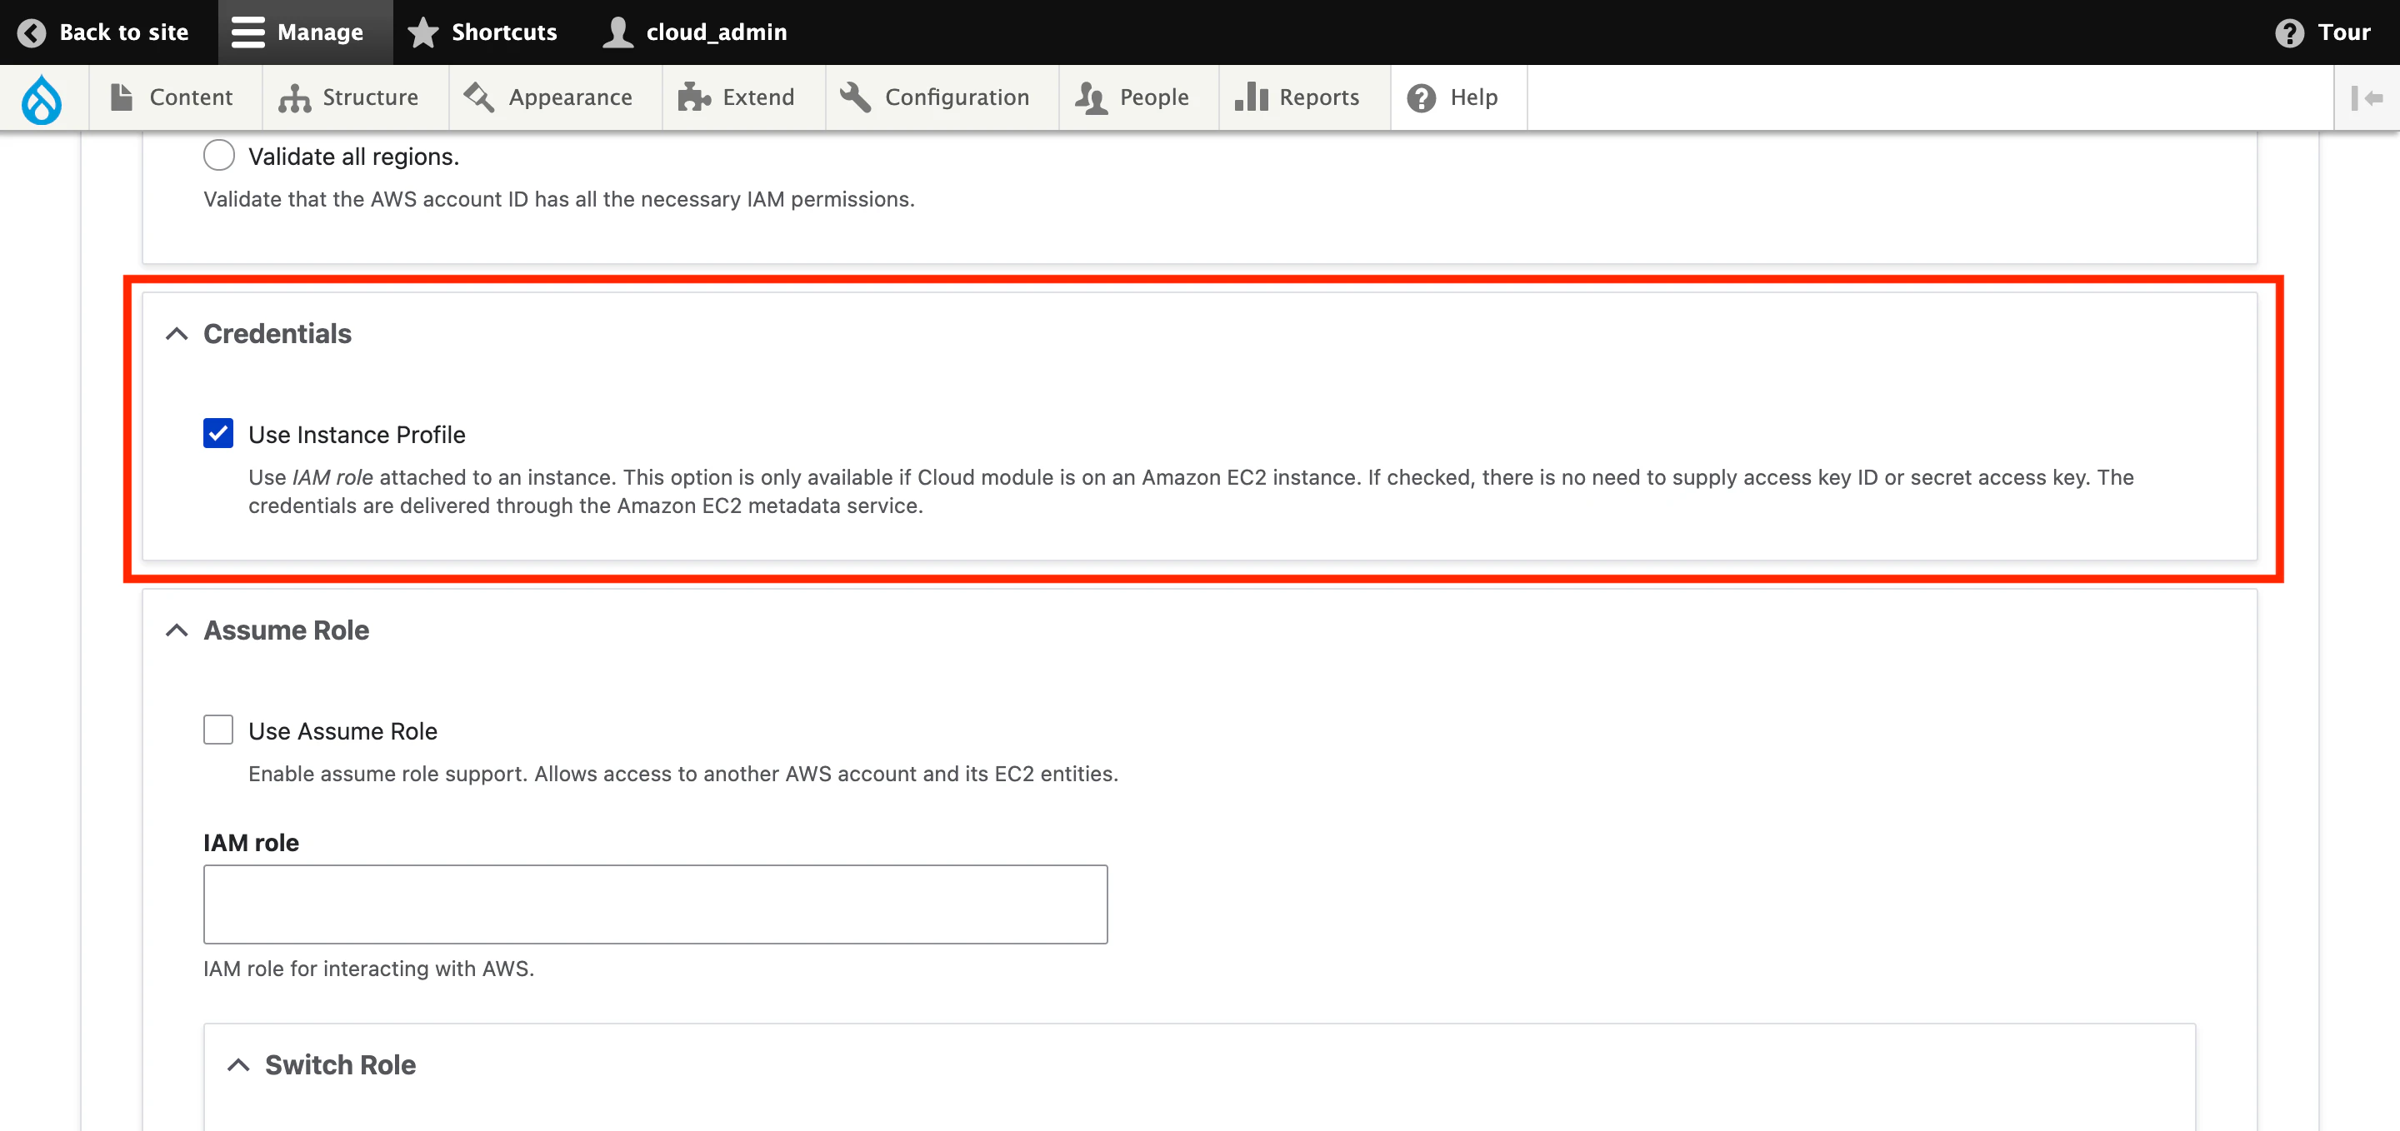Open the Configuration menu label
Screen dimensions: 2400x1131
[957, 97]
